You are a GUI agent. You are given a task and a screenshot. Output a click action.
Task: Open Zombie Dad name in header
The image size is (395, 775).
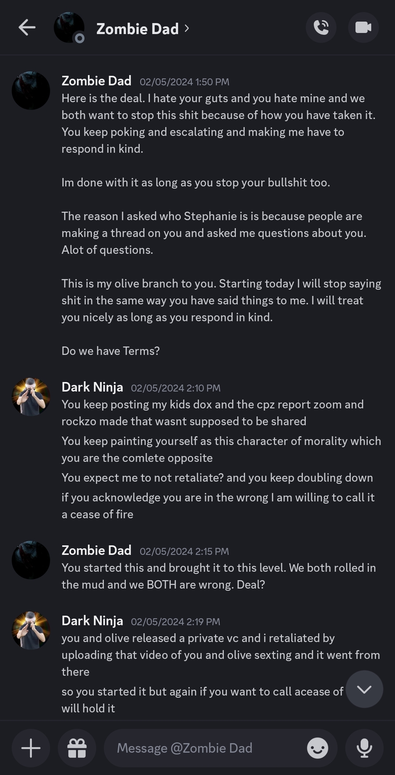[x=137, y=29]
